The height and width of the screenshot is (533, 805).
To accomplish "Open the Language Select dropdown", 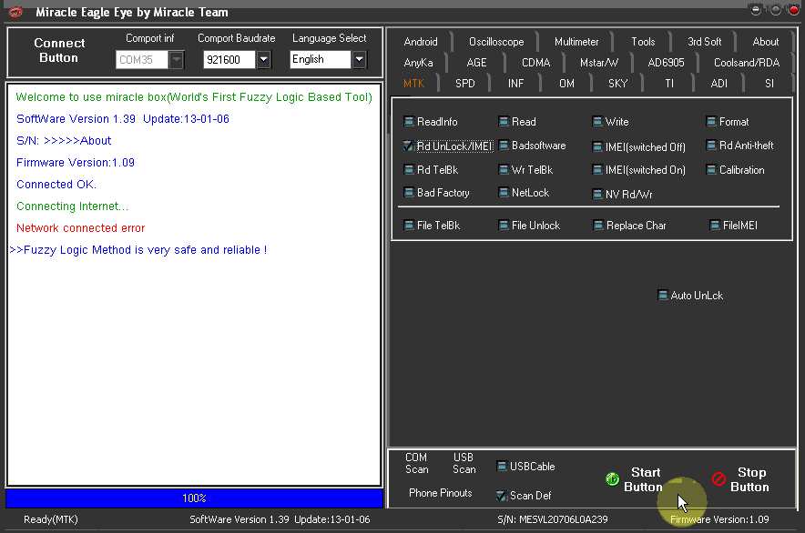I will pyautogui.click(x=360, y=60).
